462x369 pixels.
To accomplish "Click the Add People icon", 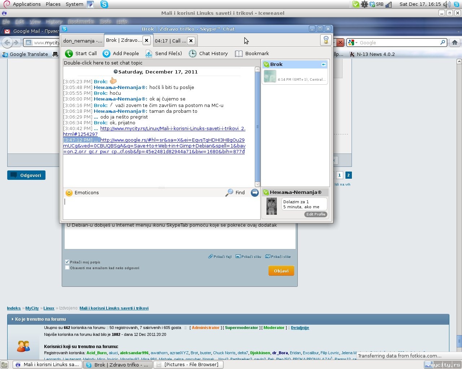I will coord(106,53).
